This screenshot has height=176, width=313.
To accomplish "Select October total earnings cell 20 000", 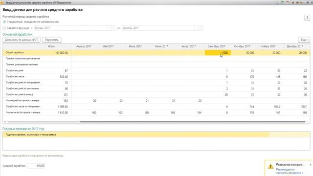I will point(244,53).
